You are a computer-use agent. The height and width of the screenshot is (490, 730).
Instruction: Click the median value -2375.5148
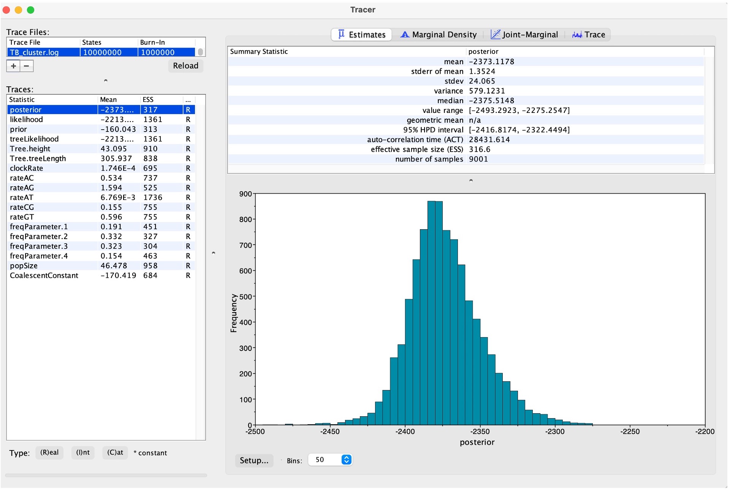[x=491, y=101]
